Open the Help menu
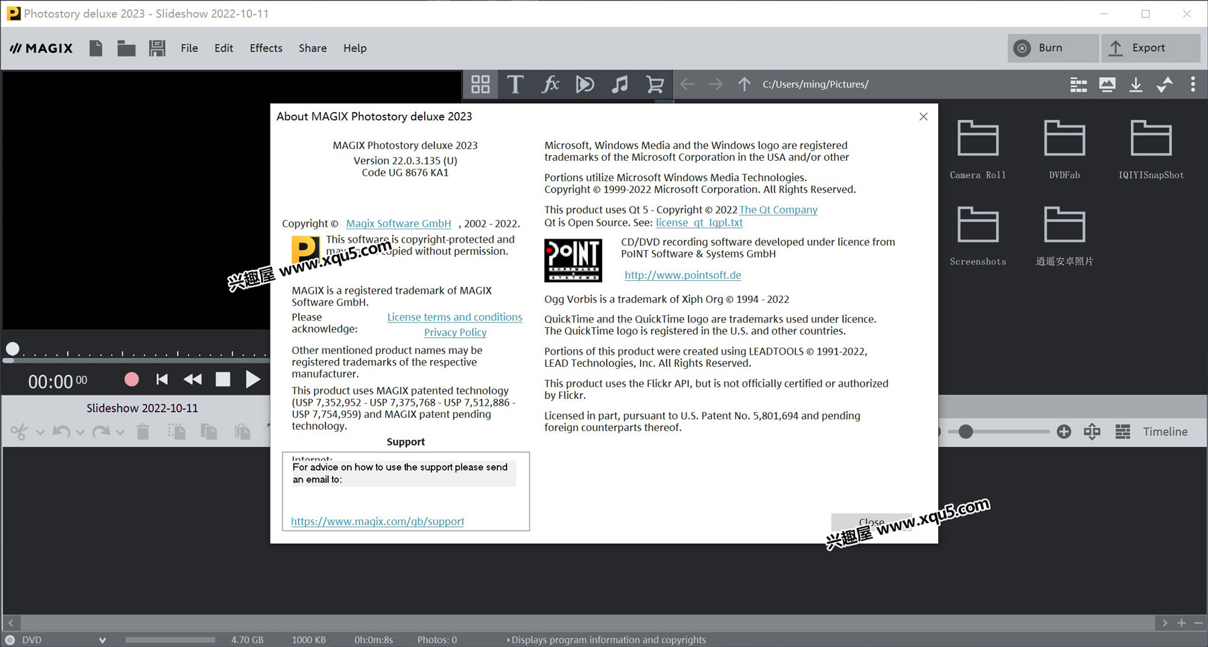This screenshot has width=1208, height=647. pyautogui.click(x=355, y=48)
